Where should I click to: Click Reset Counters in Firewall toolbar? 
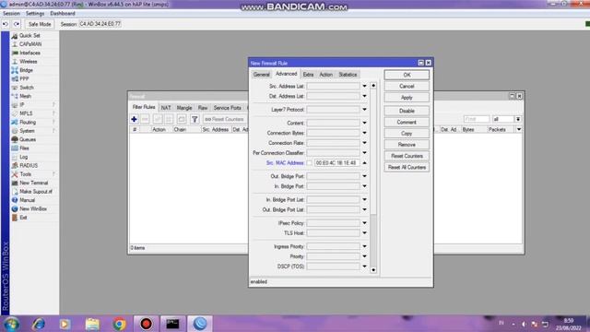coord(224,119)
